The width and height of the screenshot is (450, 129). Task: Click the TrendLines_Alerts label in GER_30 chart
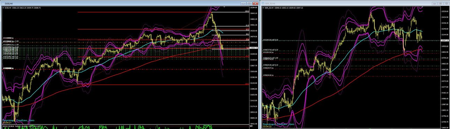(x=278, y=124)
